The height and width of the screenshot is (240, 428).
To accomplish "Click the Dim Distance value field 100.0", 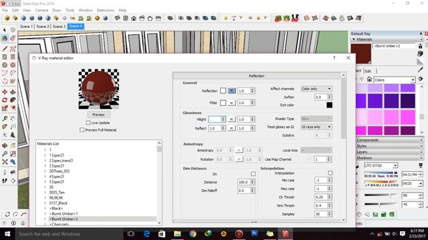I will pyautogui.click(x=244, y=182).
